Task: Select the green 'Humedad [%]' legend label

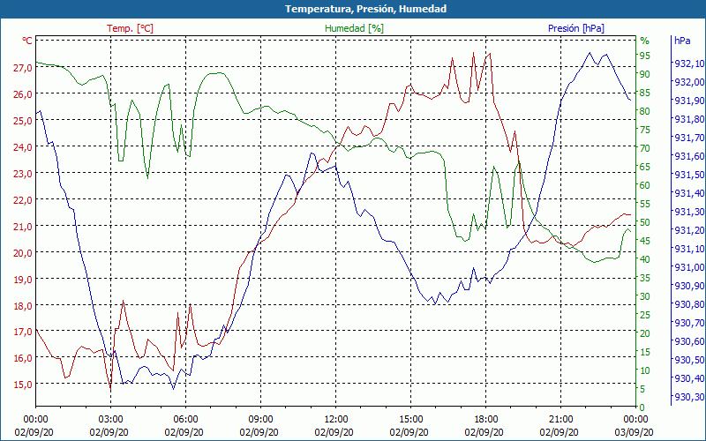Action: point(354,28)
